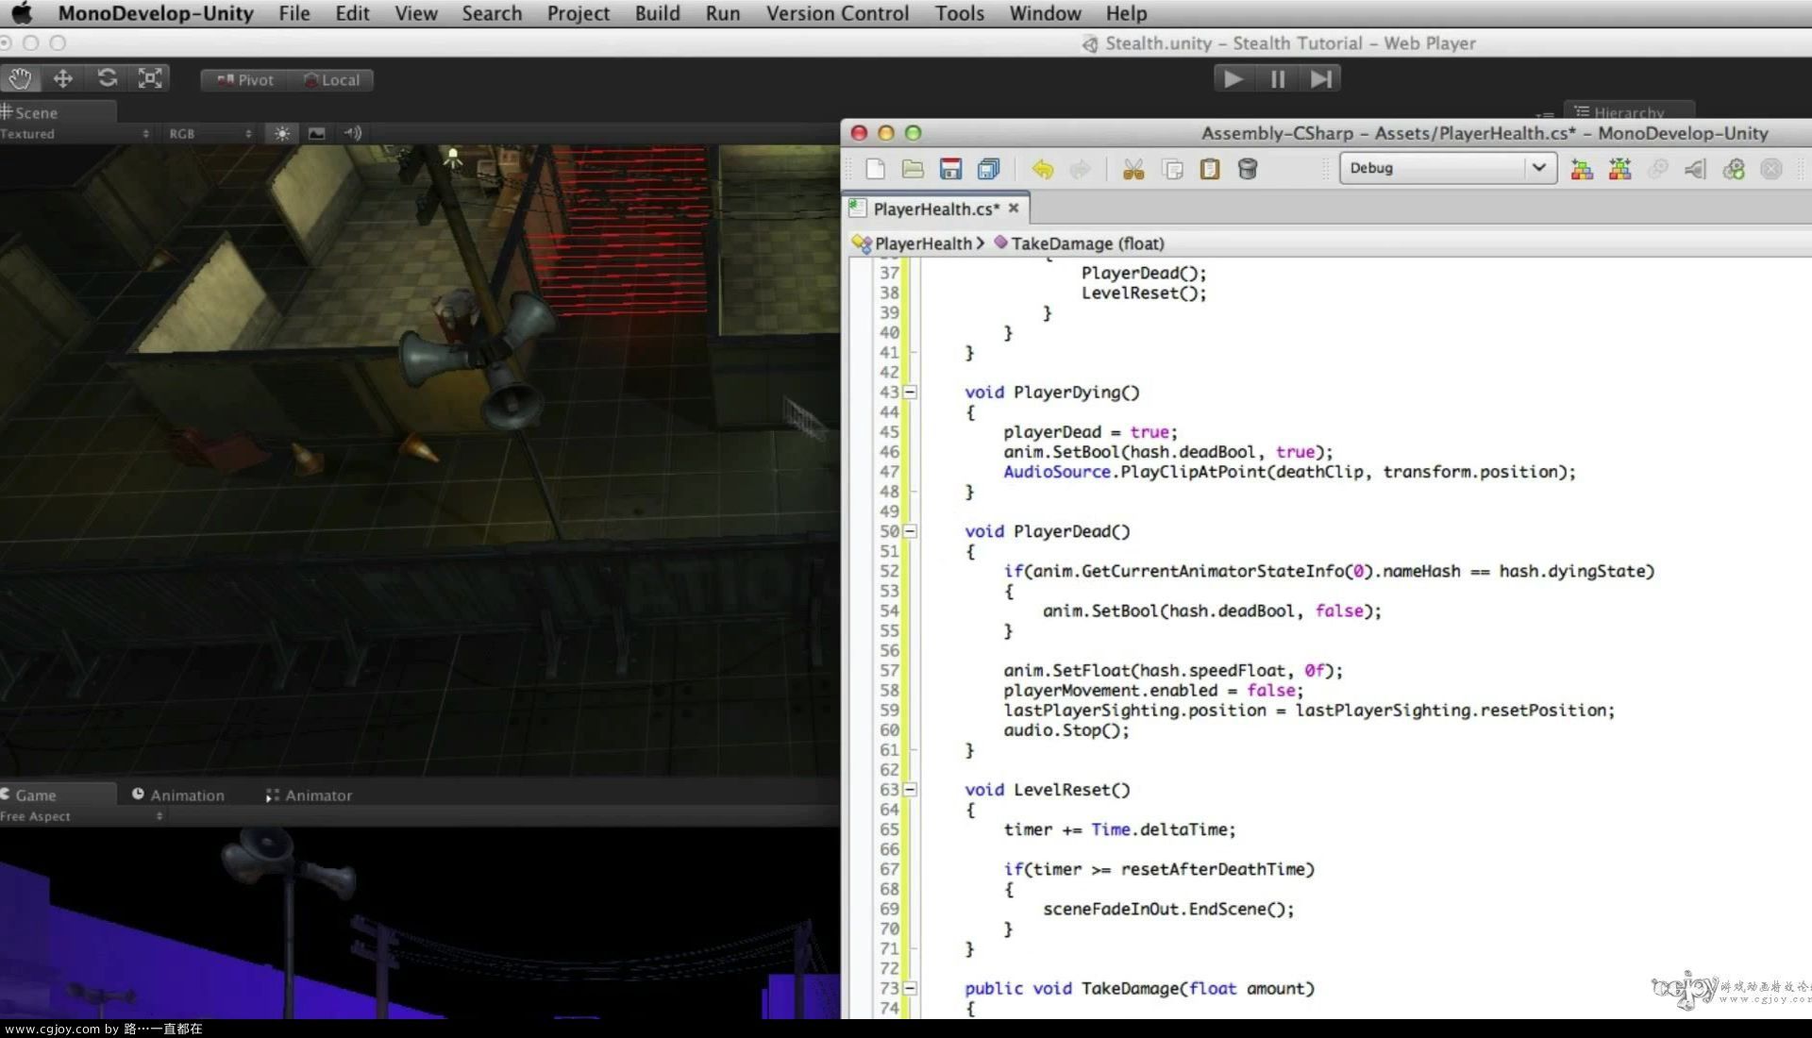
Task: Toggle Pivot handle position mode
Action: pos(244,80)
